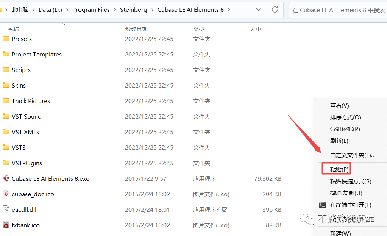Click 此电脑 in the address bar

pyautogui.click(x=20, y=10)
